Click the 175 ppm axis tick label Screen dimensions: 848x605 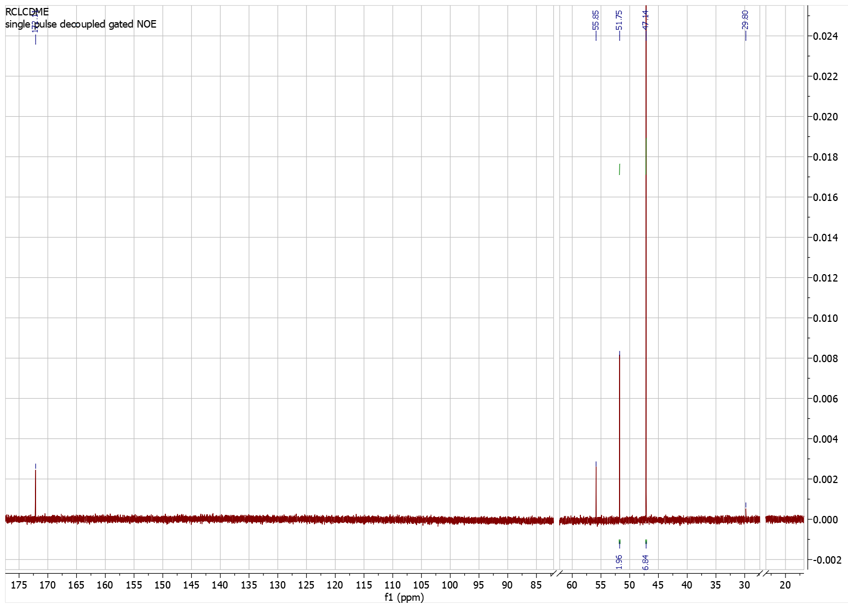[19, 585]
